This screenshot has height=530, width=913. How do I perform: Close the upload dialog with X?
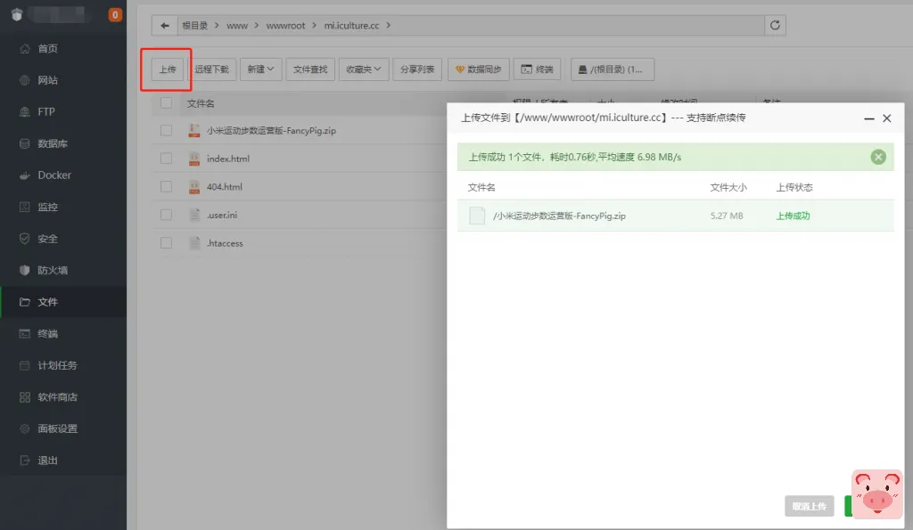(x=887, y=118)
